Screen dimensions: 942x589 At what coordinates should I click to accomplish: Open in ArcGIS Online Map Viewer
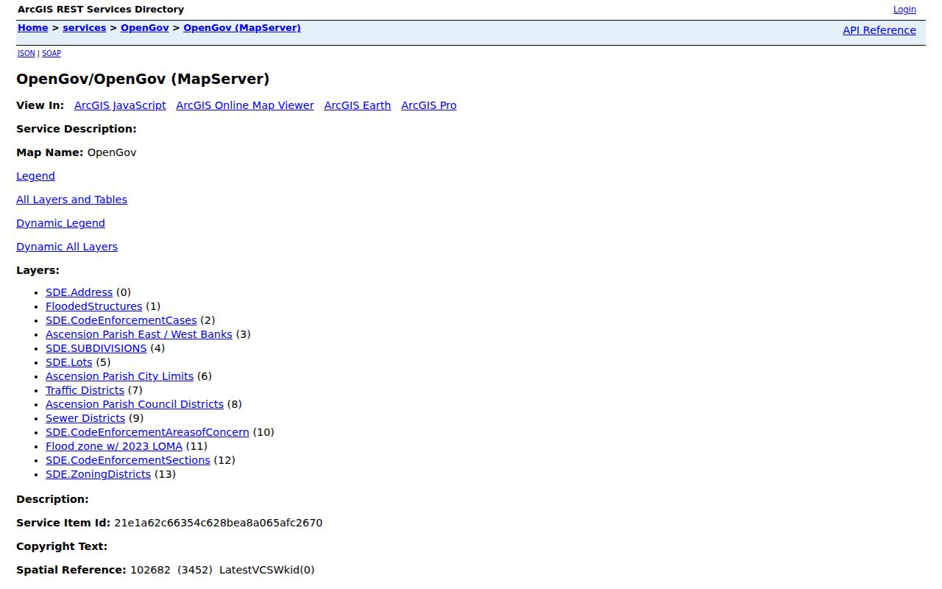coord(245,105)
